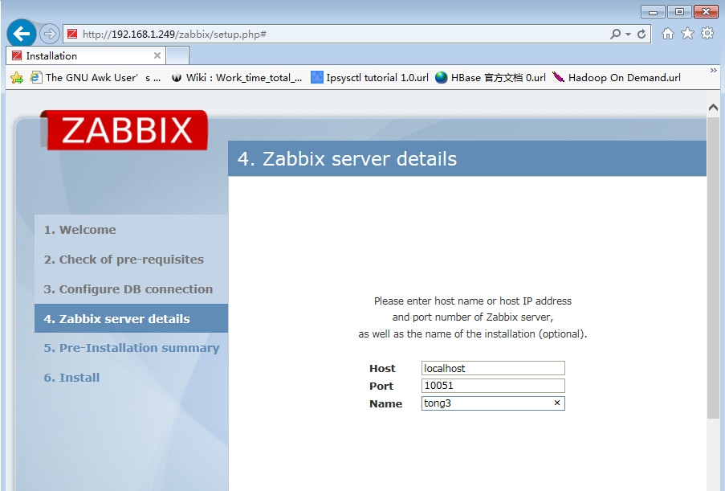
Task: Click the '4. Zabbix server details' page heading
Action: pyautogui.click(x=347, y=159)
